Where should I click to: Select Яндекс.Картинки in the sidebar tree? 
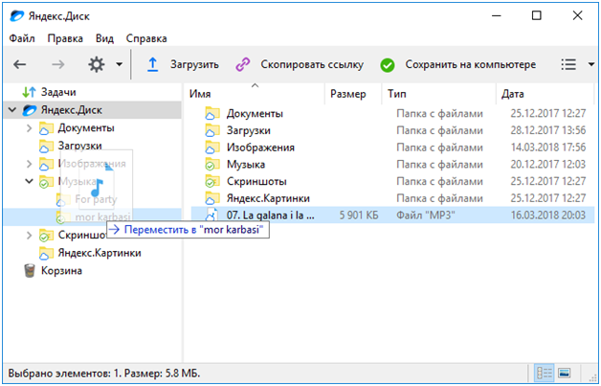tap(100, 253)
